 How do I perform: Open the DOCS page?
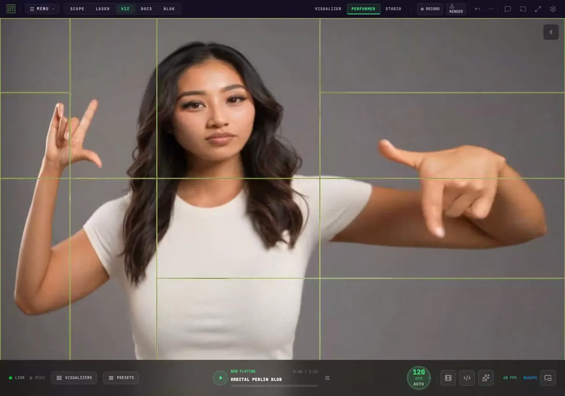[147, 9]
